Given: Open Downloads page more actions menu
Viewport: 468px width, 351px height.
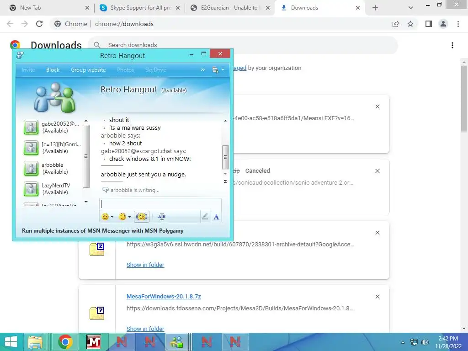Looking at the screenshot, I should pos(452,45).
